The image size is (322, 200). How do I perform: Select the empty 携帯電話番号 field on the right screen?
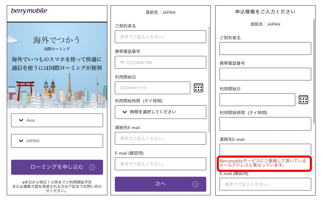point(265,74)
